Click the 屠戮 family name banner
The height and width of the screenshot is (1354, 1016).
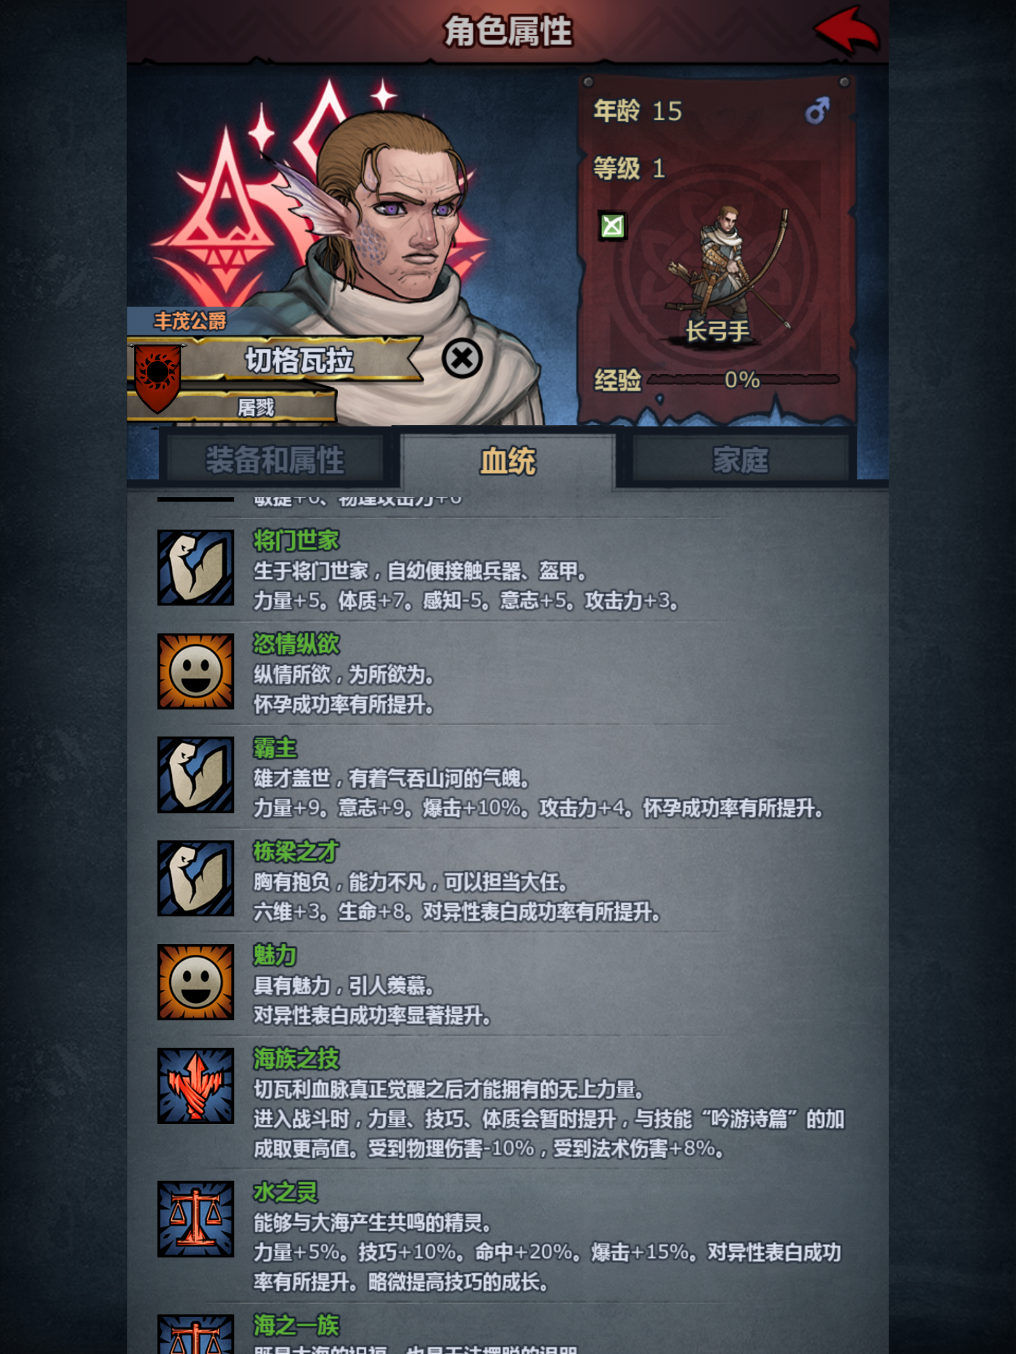coord(256,407)
